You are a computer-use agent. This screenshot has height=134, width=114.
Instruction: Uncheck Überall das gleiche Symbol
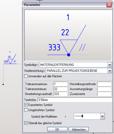(26, 123)
